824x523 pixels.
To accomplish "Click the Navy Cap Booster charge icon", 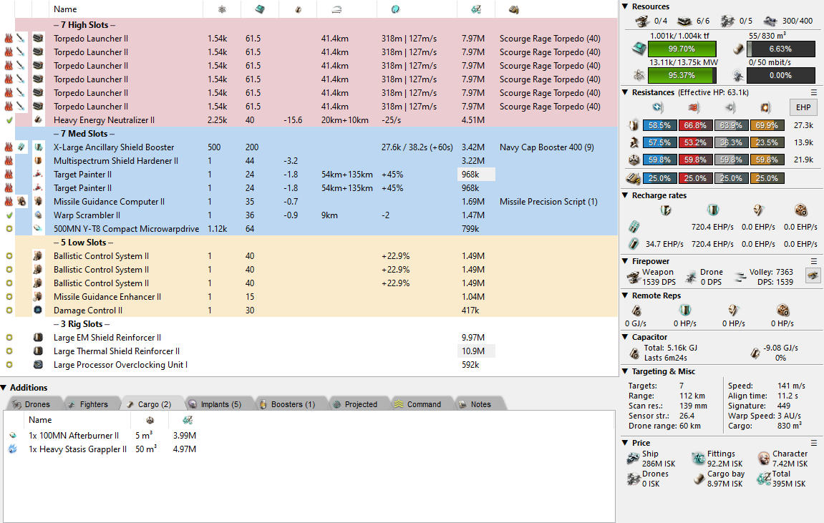I will [22, 147].
